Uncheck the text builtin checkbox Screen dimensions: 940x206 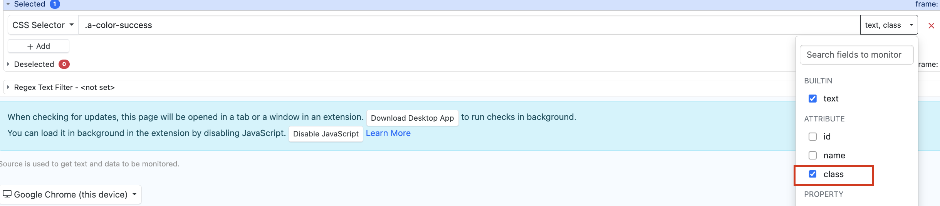[812, 99]
